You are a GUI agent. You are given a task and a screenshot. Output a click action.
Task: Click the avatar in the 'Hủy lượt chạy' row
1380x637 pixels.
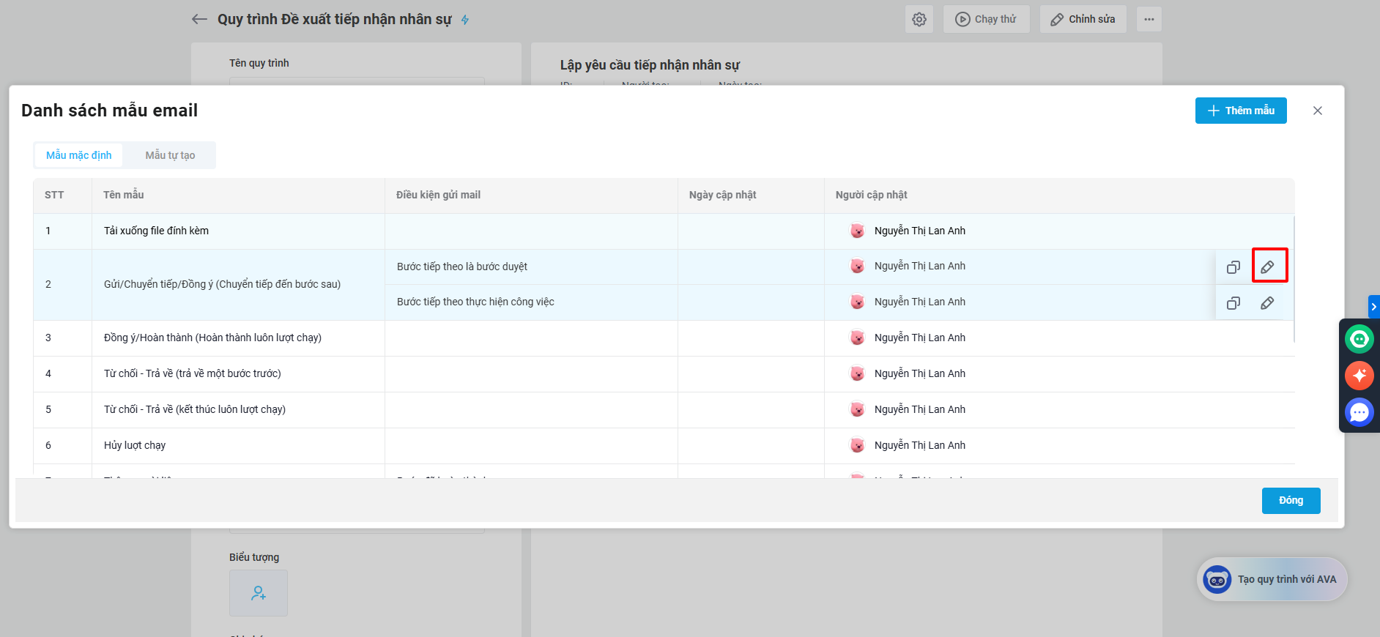click(x=857, y=445)
